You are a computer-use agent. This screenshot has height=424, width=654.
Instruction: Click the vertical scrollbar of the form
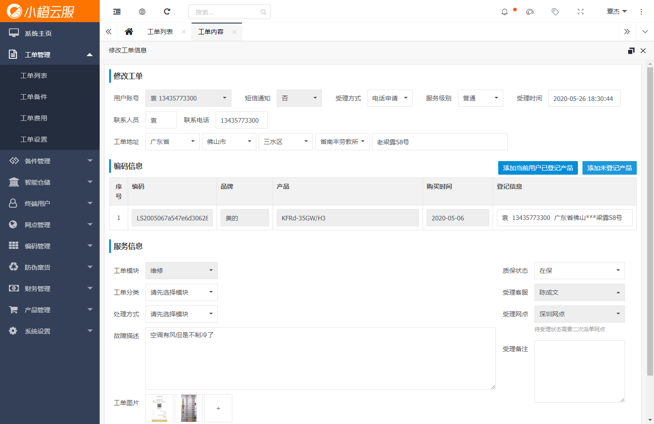click(650, 222)
